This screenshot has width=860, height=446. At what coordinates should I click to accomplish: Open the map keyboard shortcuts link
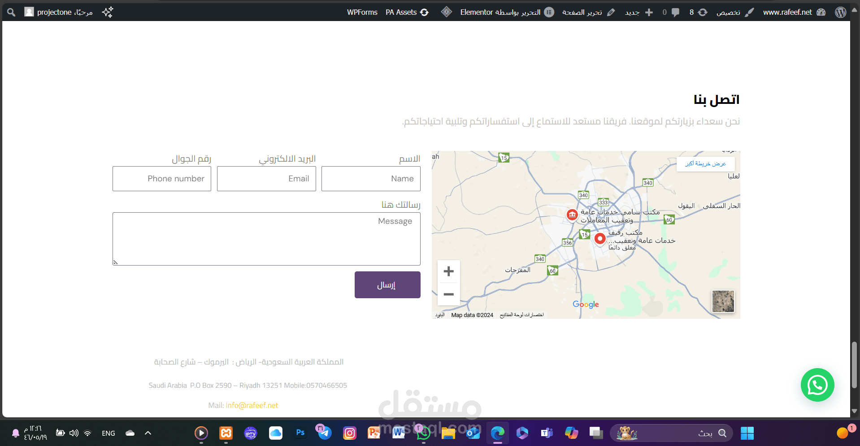coord(521,315)
